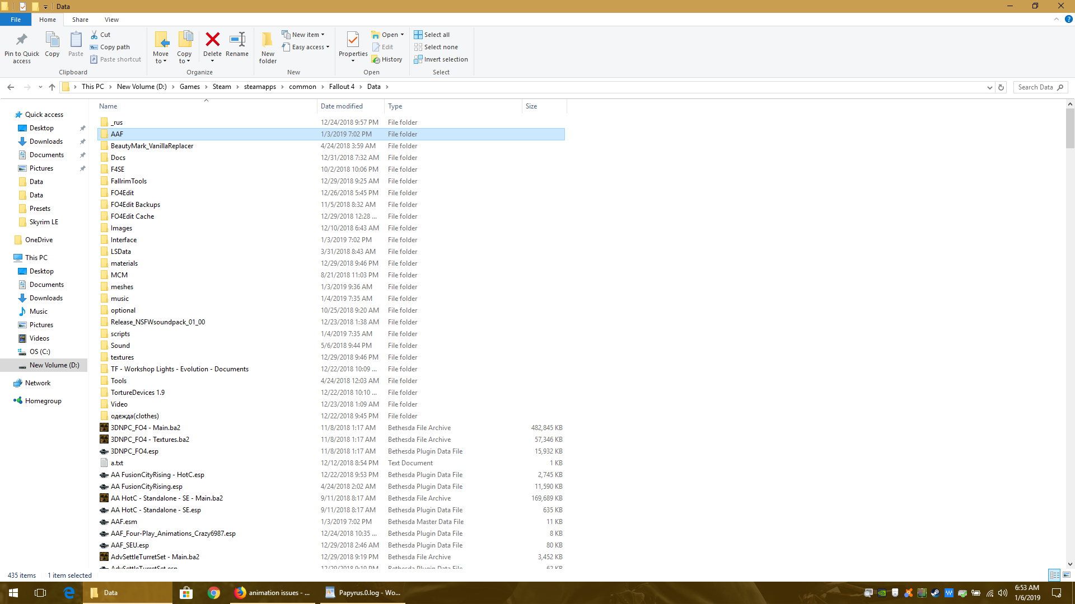1075x604 pixels.
Task: Open address bar history dropdown arrow
Action: pos(989,87)
